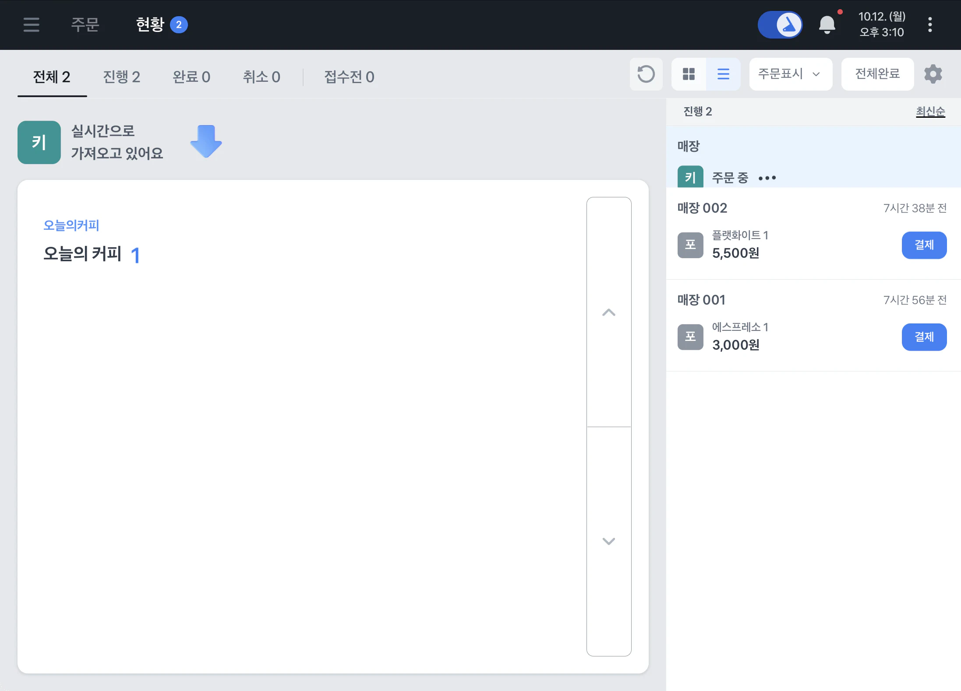
Task: Click the down chevron in order card
Action: click(x=609, y=541)
